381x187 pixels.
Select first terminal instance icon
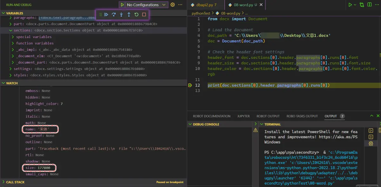[371, 130]
